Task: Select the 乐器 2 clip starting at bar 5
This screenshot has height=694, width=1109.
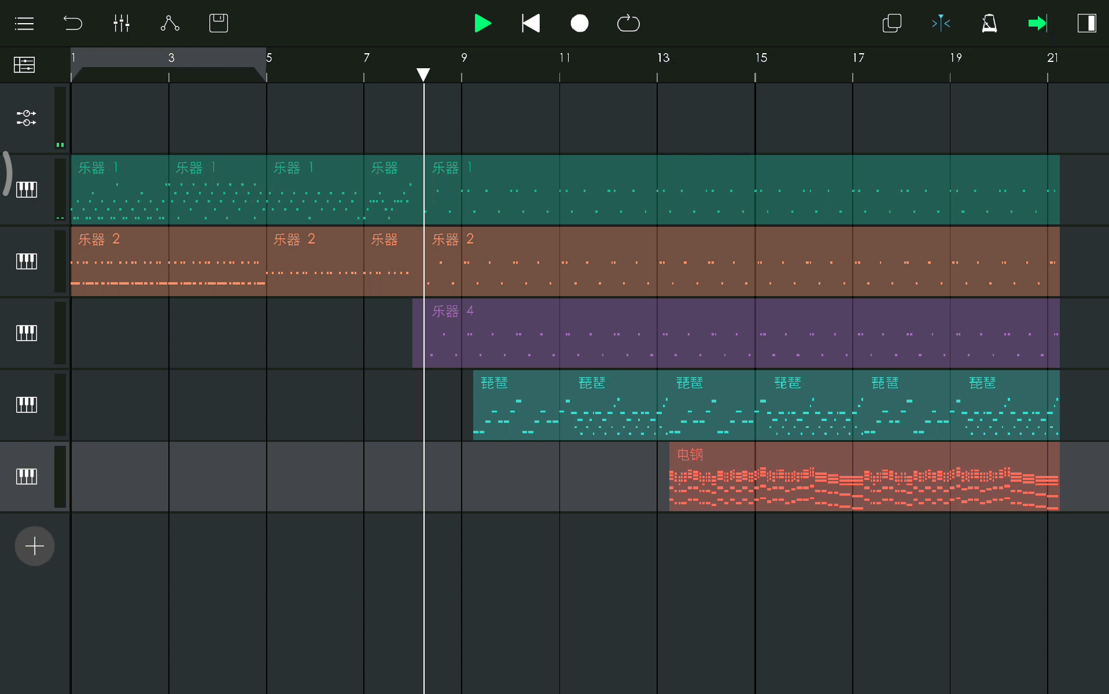Action: pos(315,261)
